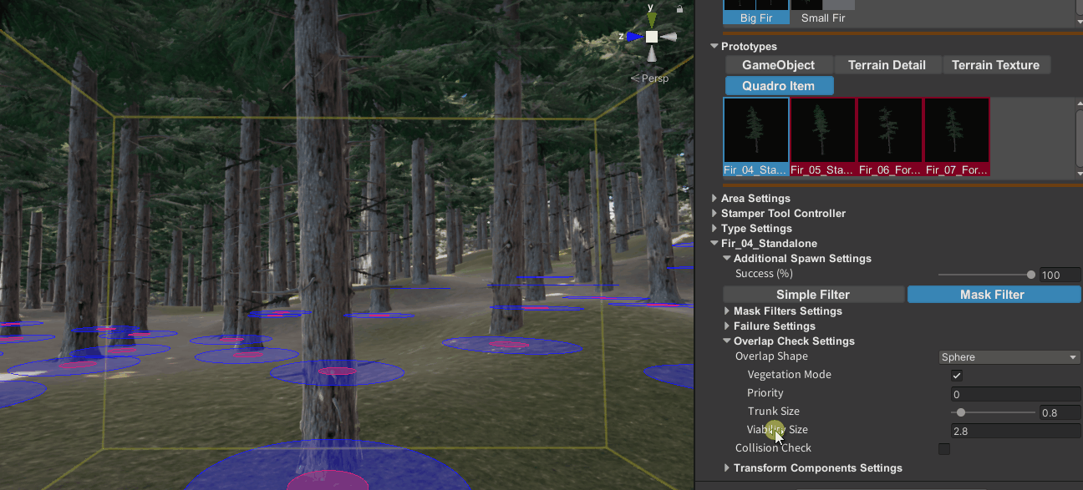Click the GameObject prototypes button

778,64
